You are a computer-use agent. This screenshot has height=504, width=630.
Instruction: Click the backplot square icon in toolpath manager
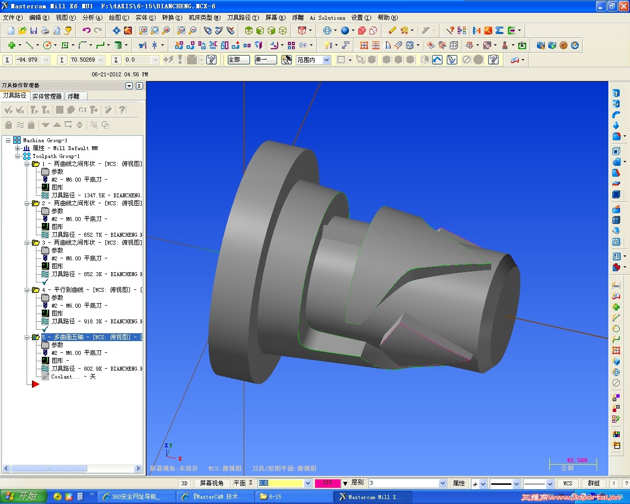(x=60, y=110)
